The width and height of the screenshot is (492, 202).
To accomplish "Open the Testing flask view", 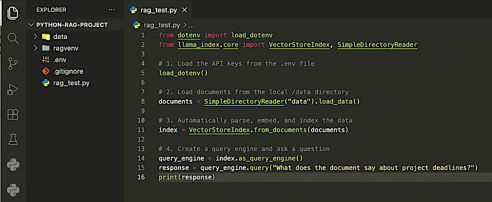I will pos(13,140).
